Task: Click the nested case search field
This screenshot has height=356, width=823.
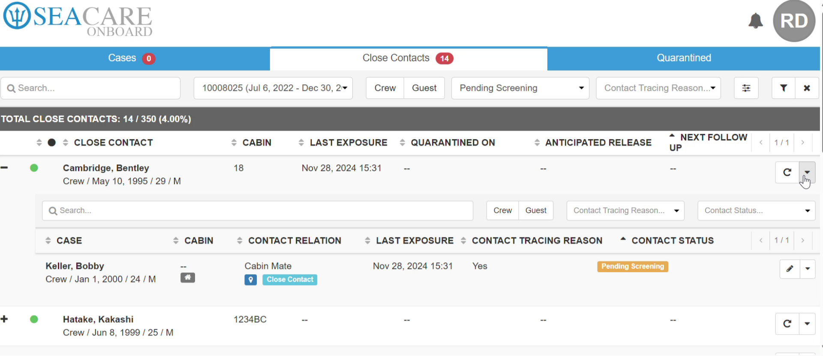Action: tap(258, 211)
